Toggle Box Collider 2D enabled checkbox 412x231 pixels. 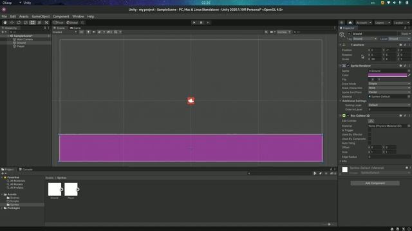[348, 116]
